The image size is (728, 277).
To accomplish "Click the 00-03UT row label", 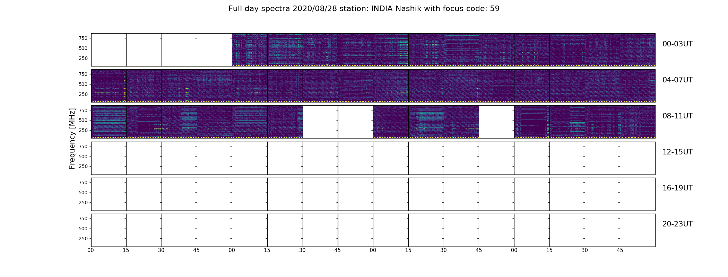I will tap(677, 44).
